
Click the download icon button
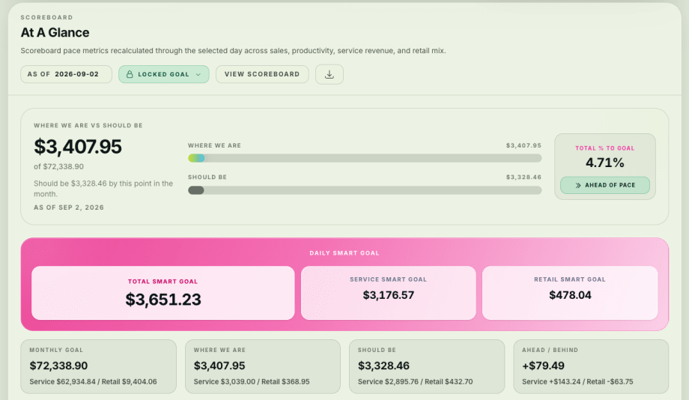click(x=329, y=74)
